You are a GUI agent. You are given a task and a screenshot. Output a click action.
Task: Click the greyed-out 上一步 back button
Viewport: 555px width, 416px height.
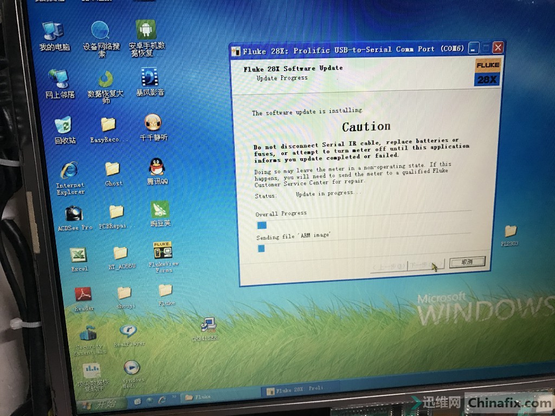pyautogui.click(x=389, y=266)
